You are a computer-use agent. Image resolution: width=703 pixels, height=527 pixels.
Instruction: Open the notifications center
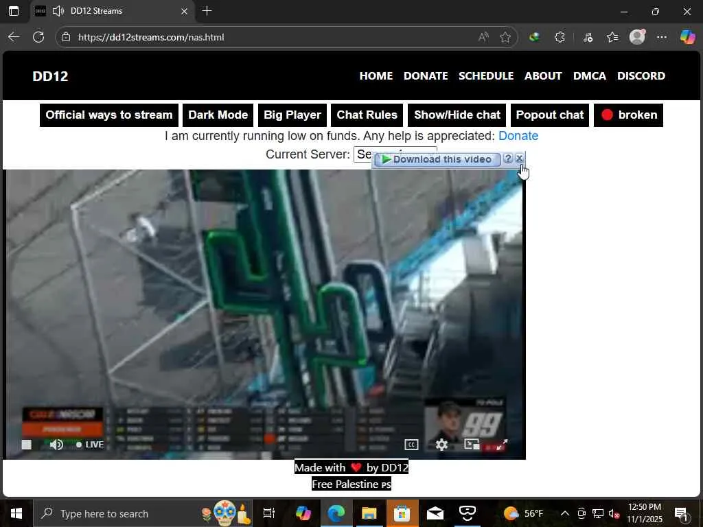[x=681, y=513]
